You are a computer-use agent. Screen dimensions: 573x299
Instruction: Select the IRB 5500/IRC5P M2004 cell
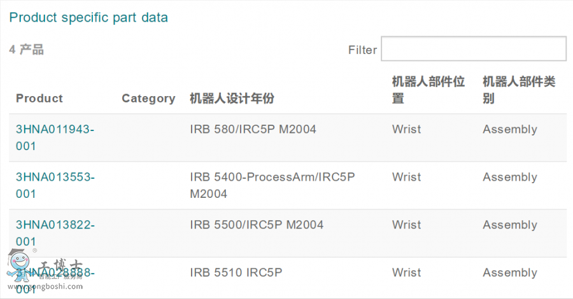[x=257, y=225]
